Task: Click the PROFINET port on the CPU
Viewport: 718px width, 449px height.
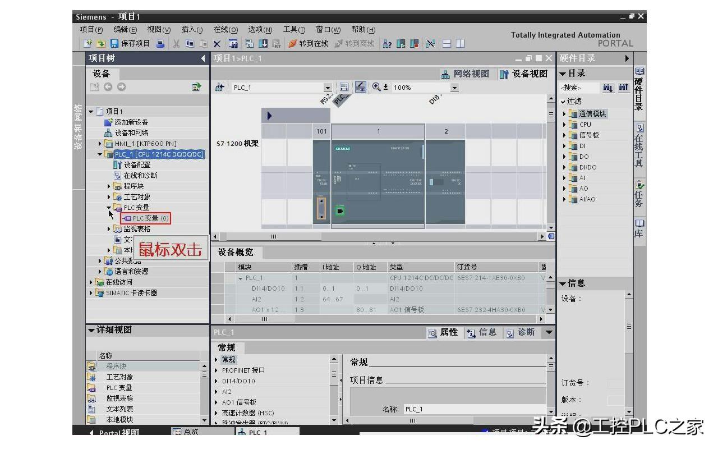Action: point(339,211)
